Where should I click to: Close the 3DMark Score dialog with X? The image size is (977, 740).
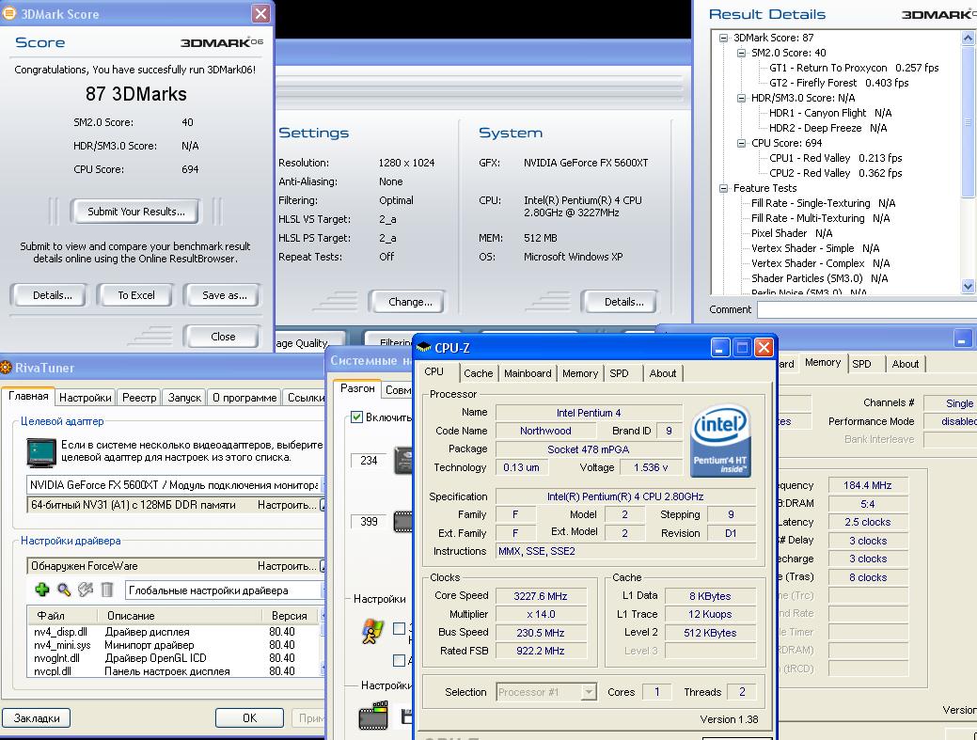(261, 13)
